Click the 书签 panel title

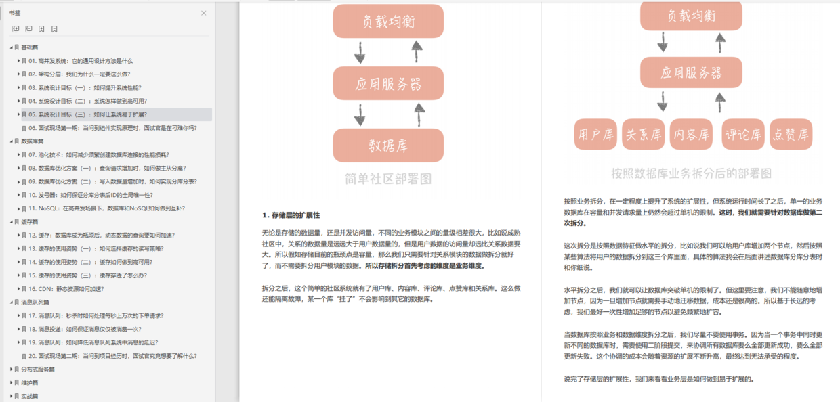tap(14, 13)
